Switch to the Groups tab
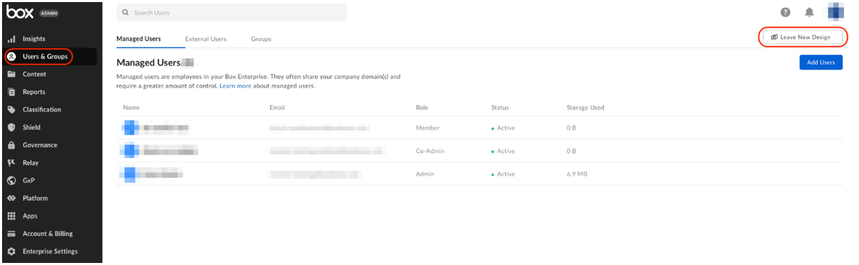Viewport: 859px width, 265px height. (261, 39)
